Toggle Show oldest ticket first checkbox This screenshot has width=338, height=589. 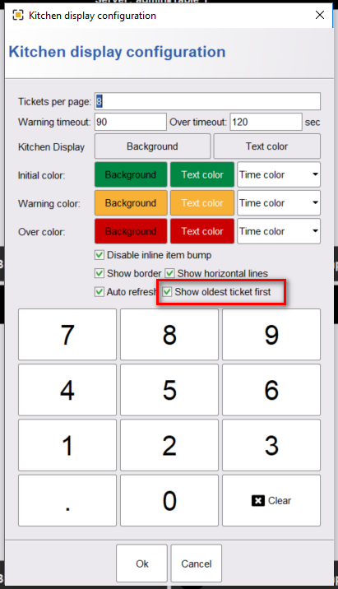(167, 292)
